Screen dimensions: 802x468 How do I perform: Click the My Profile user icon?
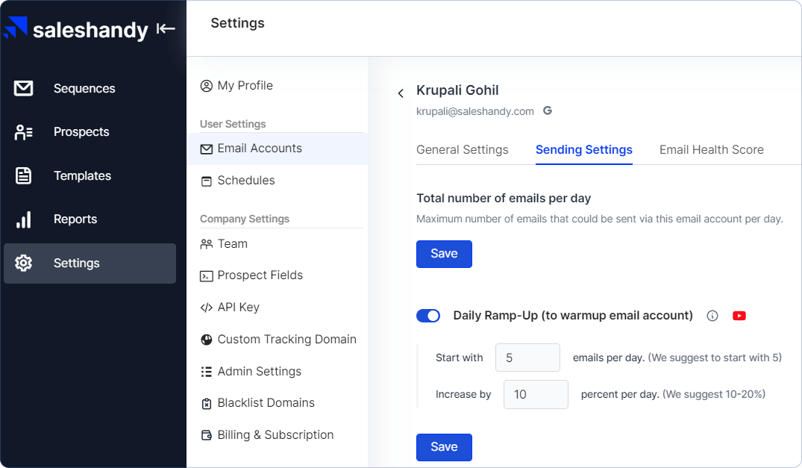(206, 86)
